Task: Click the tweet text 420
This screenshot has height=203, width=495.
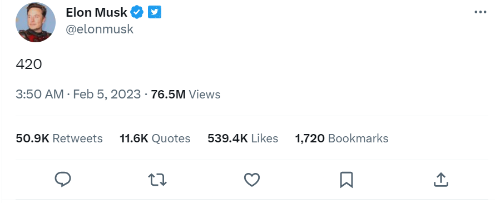Action: (29, 65)
